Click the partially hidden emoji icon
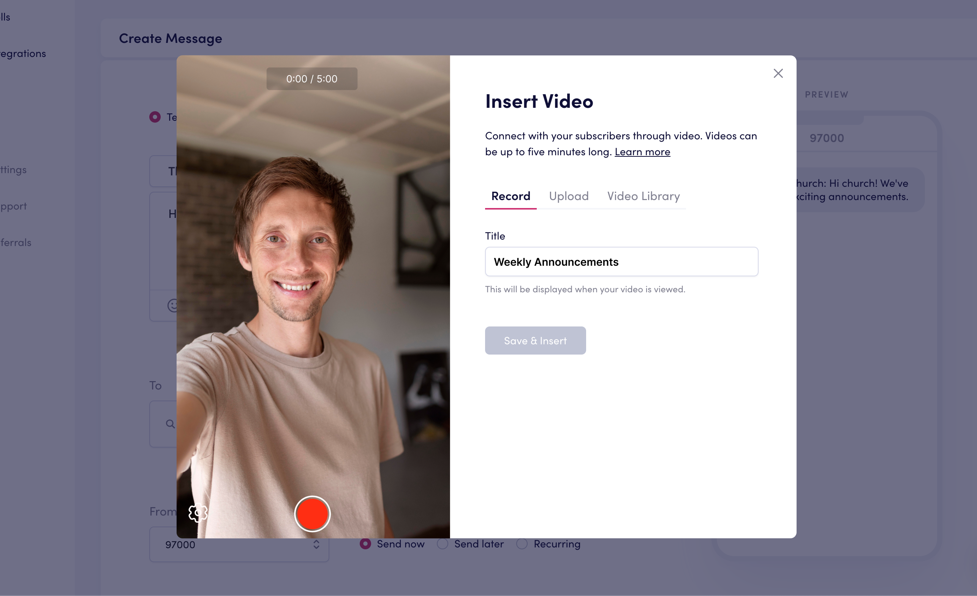Image resolution: width=977 pixels, height=596 pixels. click(x=172, y=305)
